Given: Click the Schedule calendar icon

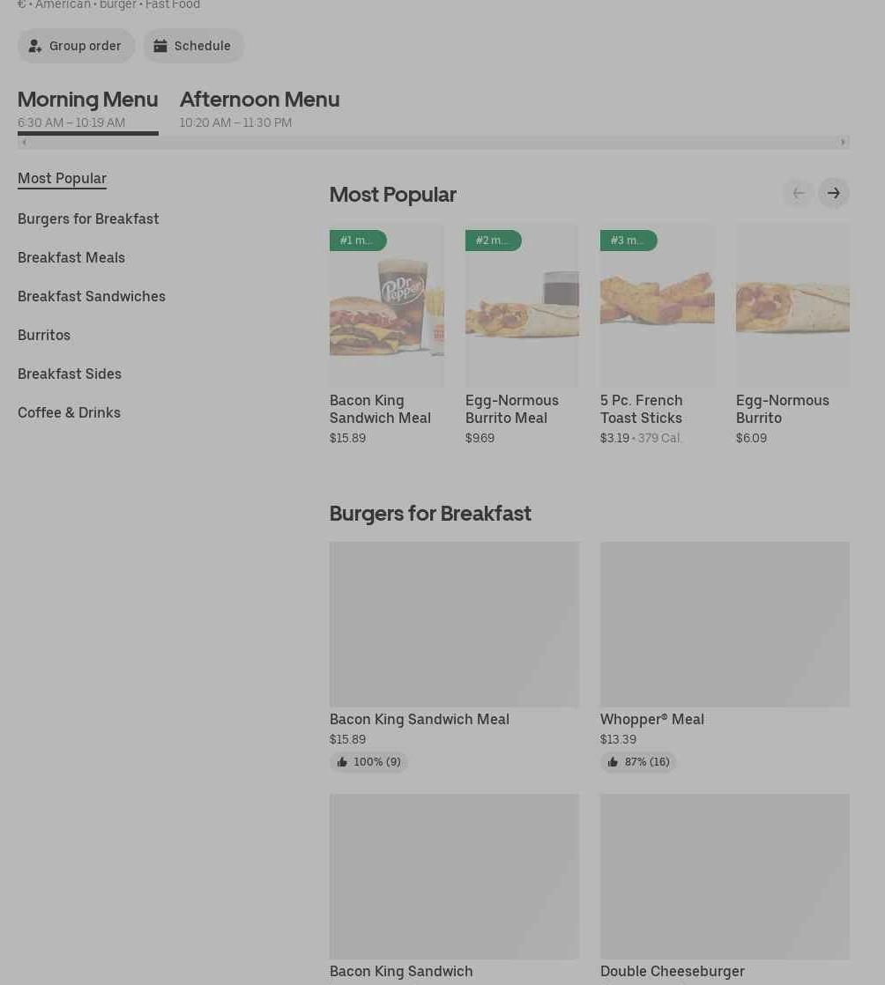Looking at the screenshot, I should point(160,46).
